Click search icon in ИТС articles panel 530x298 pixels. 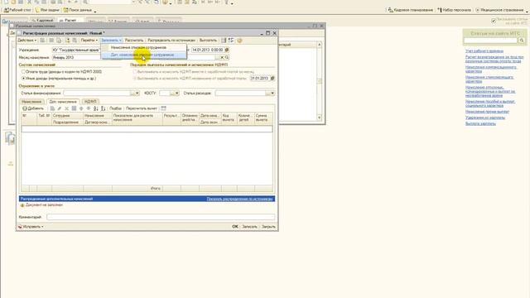[522, 41]
